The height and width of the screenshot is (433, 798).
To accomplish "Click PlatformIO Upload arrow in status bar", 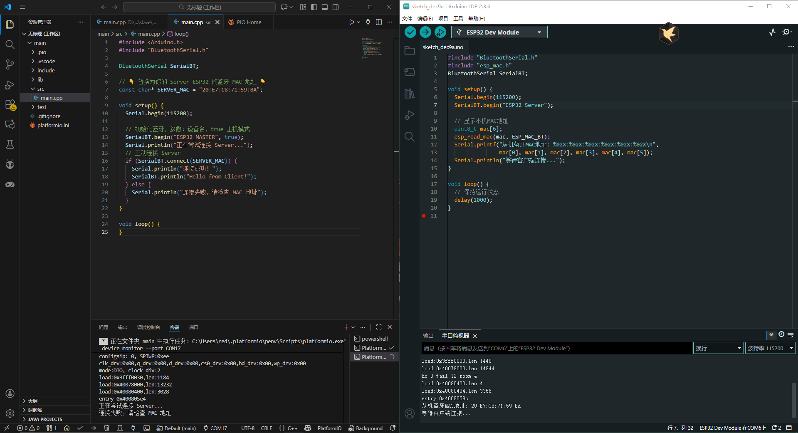I will (93, 428).
